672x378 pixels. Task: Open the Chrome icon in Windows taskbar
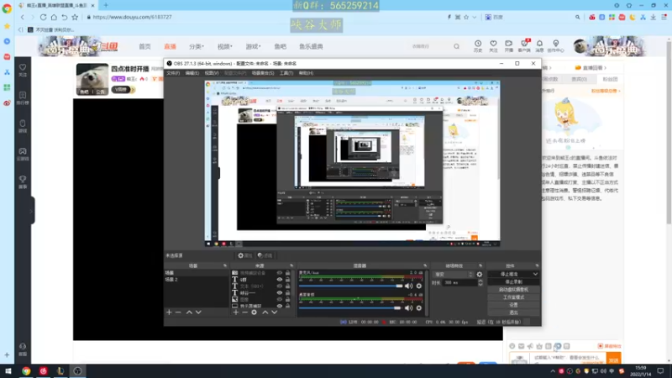[26, 371]
